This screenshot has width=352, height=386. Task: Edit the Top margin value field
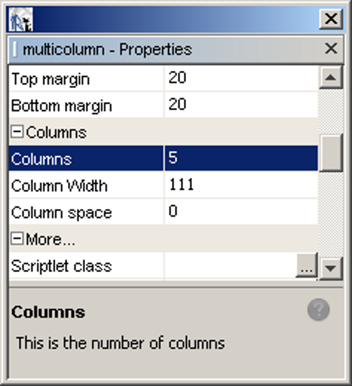click(x=241, y=78)
